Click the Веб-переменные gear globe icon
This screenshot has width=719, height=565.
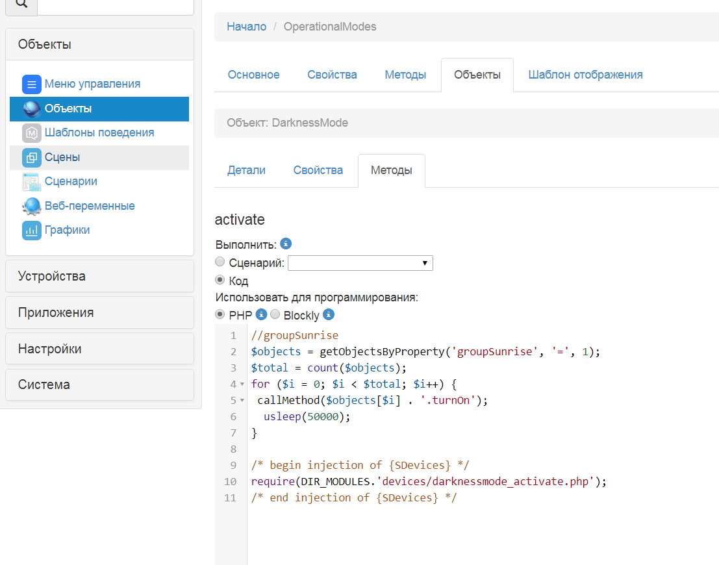tap(32, 206)
